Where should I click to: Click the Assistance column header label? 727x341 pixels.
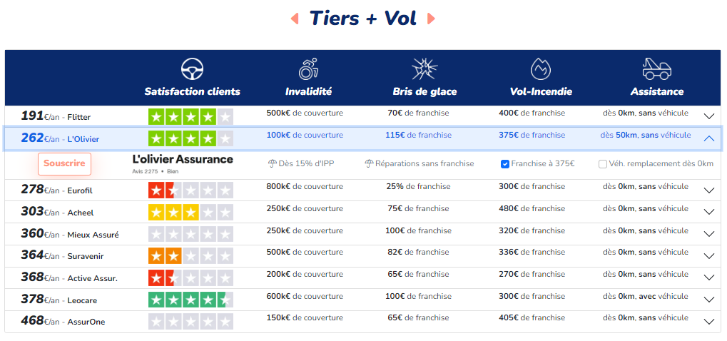(656, 91)
